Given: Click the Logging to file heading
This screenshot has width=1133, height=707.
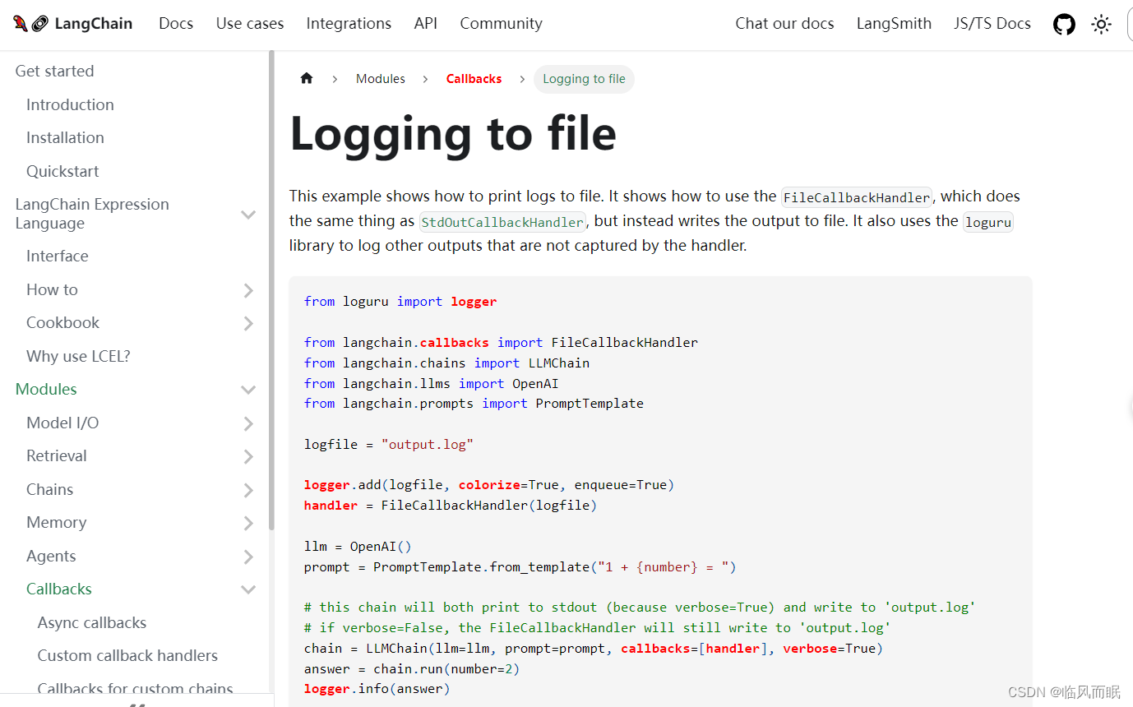Looking at the screenshot, I should pyautogui.click(x=453, y=133).
